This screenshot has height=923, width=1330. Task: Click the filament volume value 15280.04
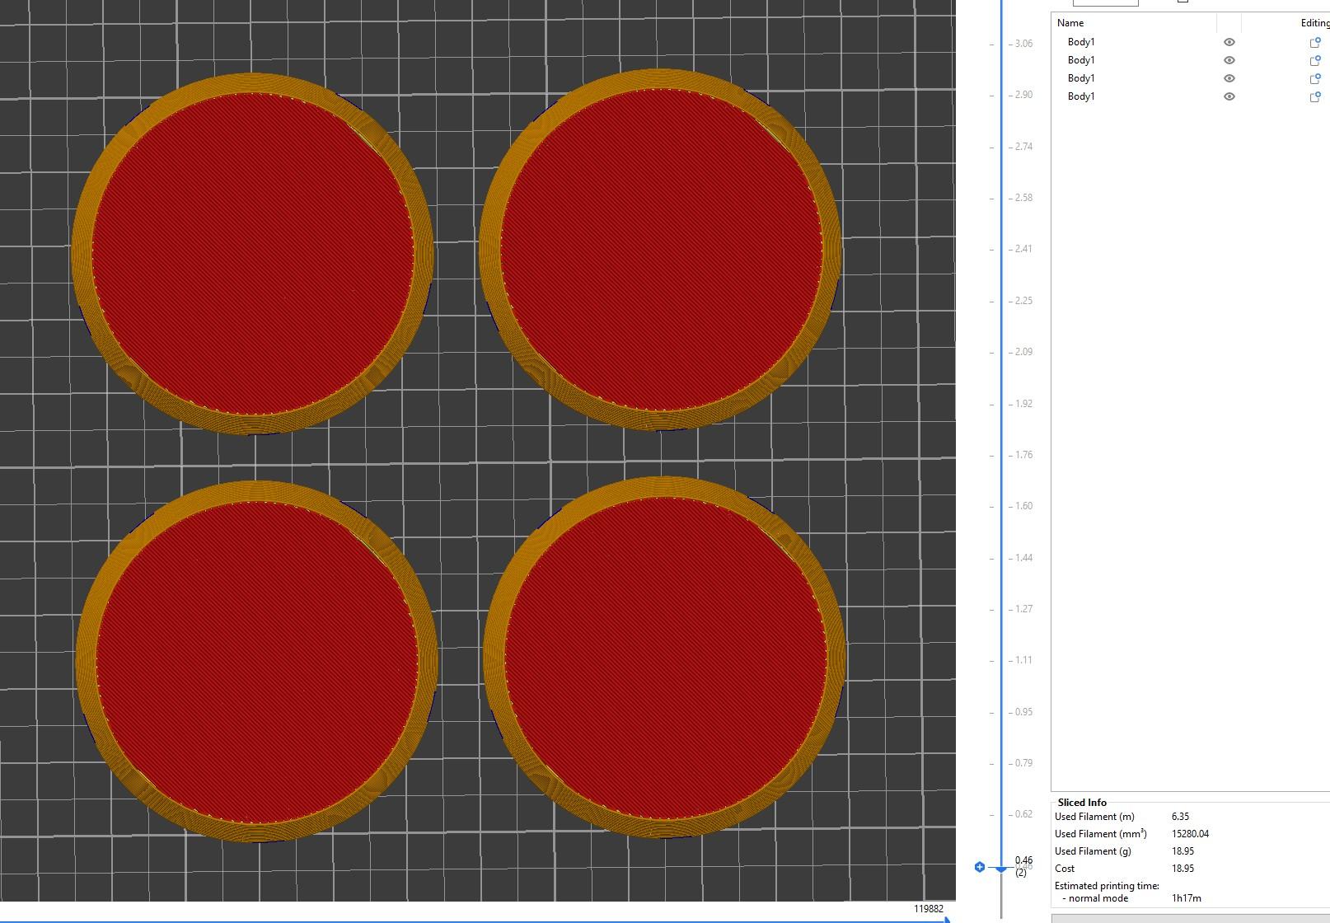pos(1190,834)
